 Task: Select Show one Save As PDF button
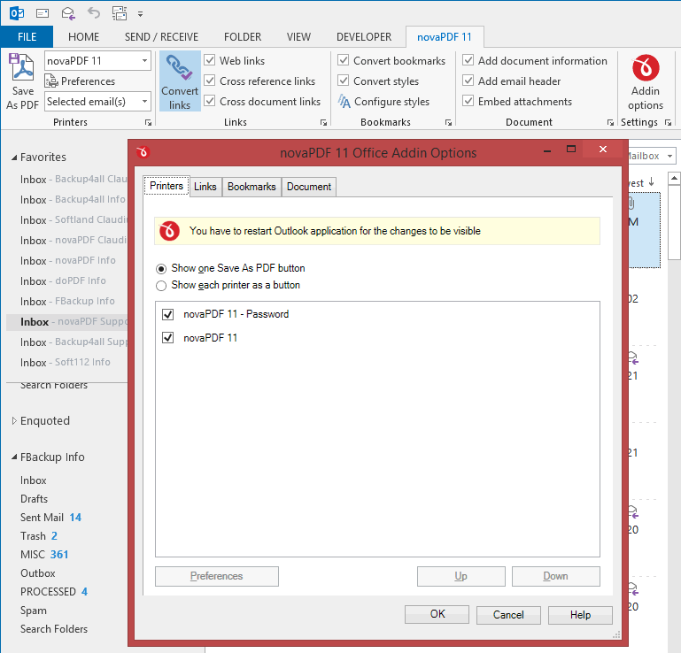point(161,269)
